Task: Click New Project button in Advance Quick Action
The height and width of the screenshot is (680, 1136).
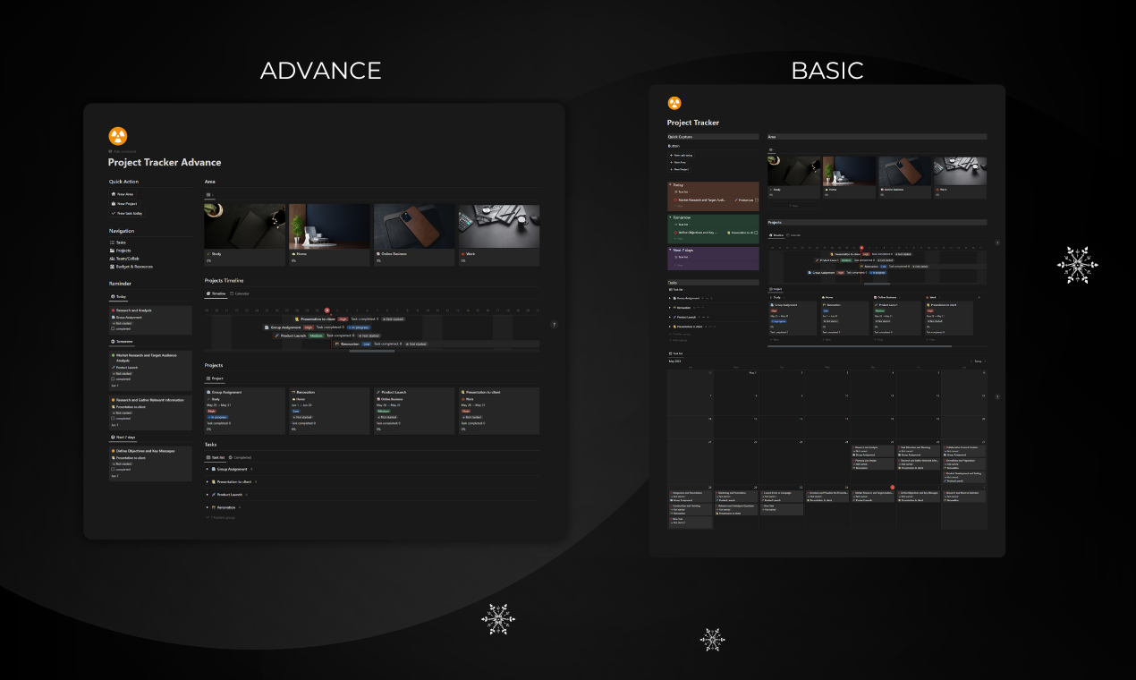Action: tap(124, 203)
